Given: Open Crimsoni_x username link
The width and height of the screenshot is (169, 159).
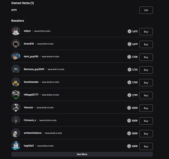Looking at the screenshot, I should click(x=30, y=120).
